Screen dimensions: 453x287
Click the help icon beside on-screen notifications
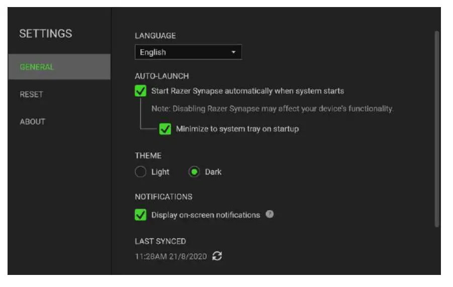coord(269,214)
